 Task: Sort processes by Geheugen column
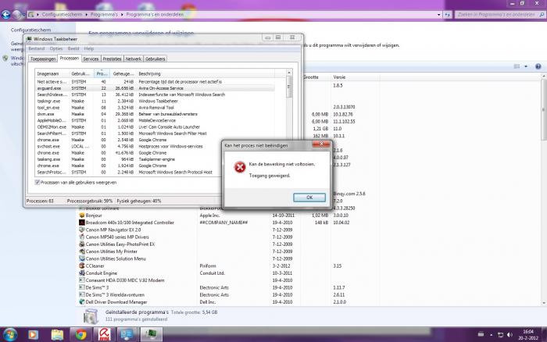[x=123, y=73]
